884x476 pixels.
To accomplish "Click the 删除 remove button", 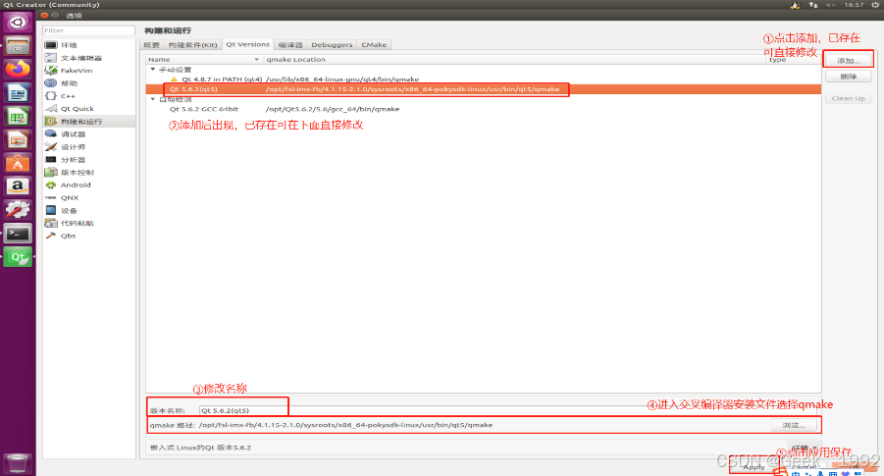I will click(848, 77).
